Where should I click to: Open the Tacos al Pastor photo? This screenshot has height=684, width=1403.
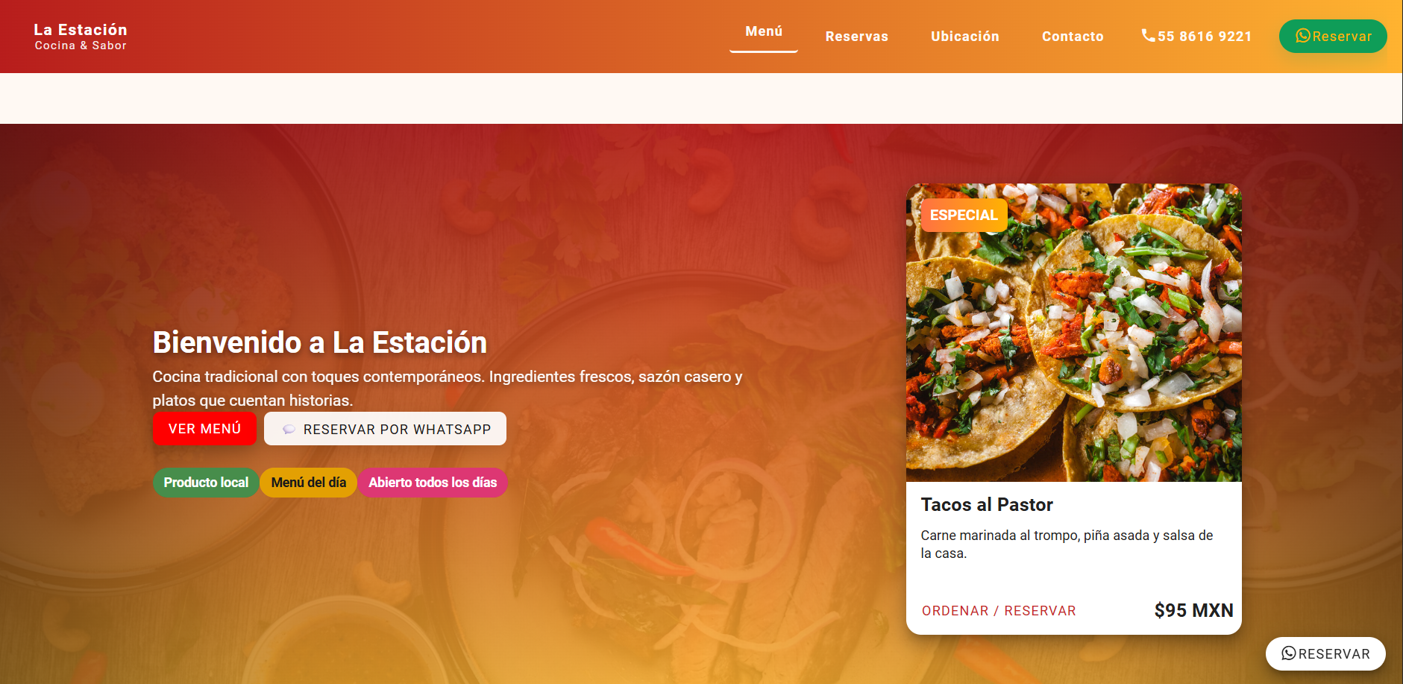[x=1074, y=333]
